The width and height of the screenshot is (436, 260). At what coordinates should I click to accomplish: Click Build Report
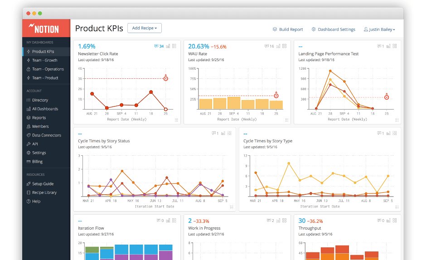click(287, 29)
